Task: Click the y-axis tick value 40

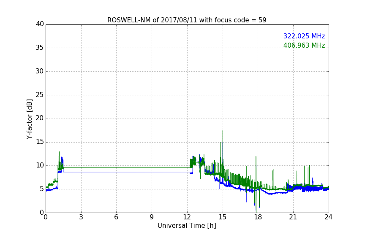Action: (x=40, y=24)
